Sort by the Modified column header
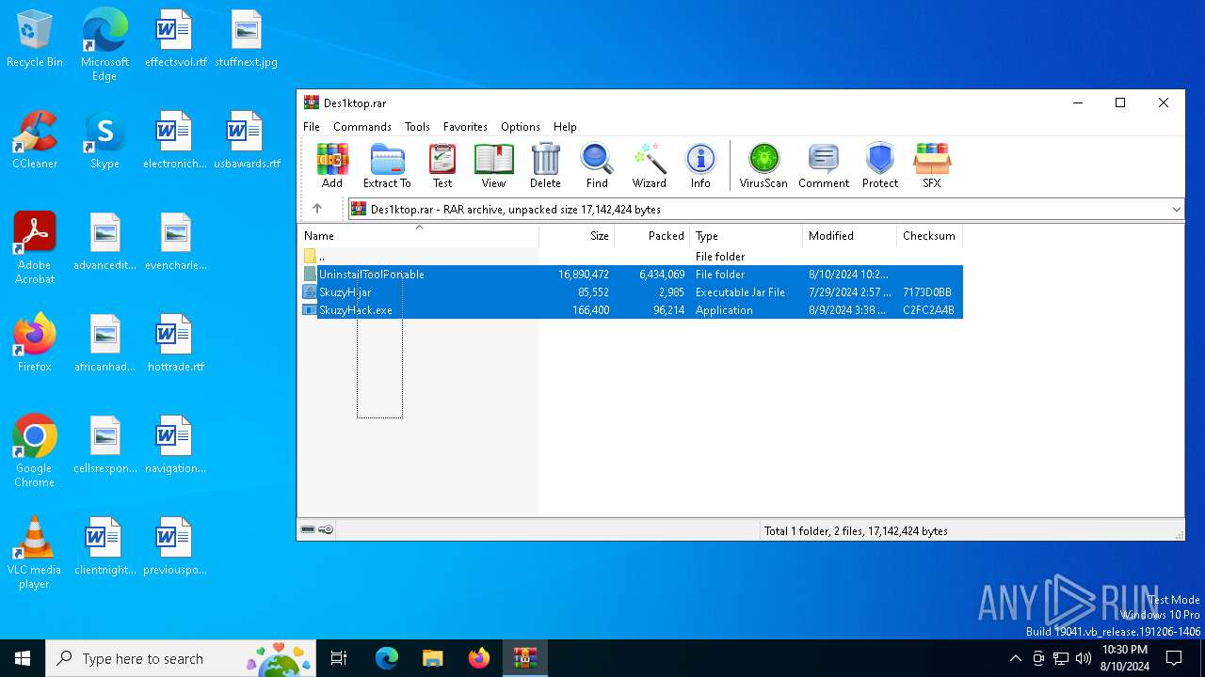This screenshot has height=677, width=1205. coord(850,236)
